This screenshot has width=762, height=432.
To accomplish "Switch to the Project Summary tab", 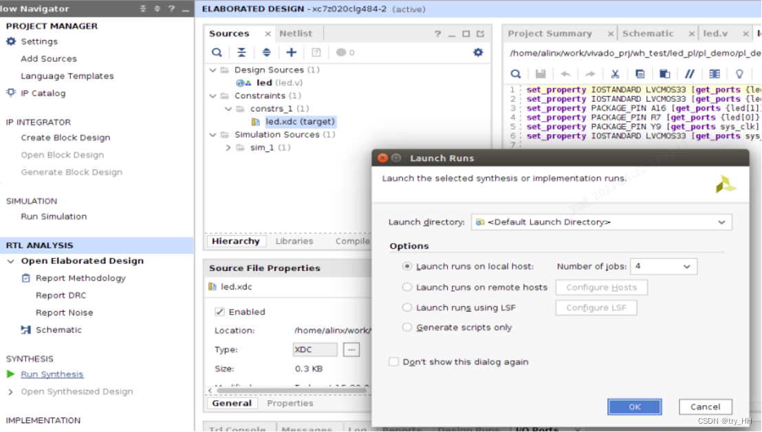I will pos(549,34).
